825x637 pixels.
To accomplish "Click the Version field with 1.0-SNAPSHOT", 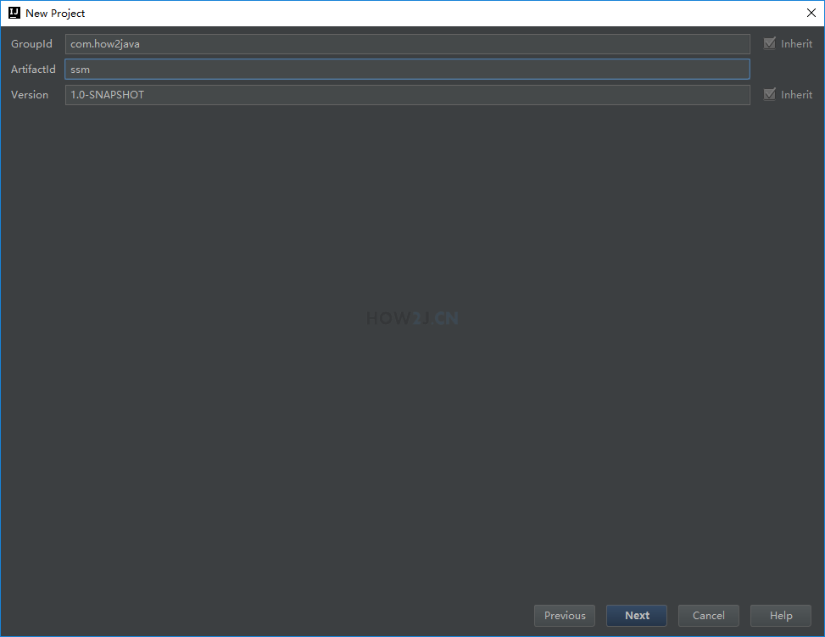I will point(407,95).
